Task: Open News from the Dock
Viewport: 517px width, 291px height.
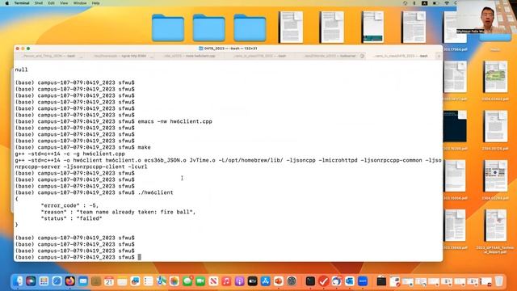Action: click(213, 281)
